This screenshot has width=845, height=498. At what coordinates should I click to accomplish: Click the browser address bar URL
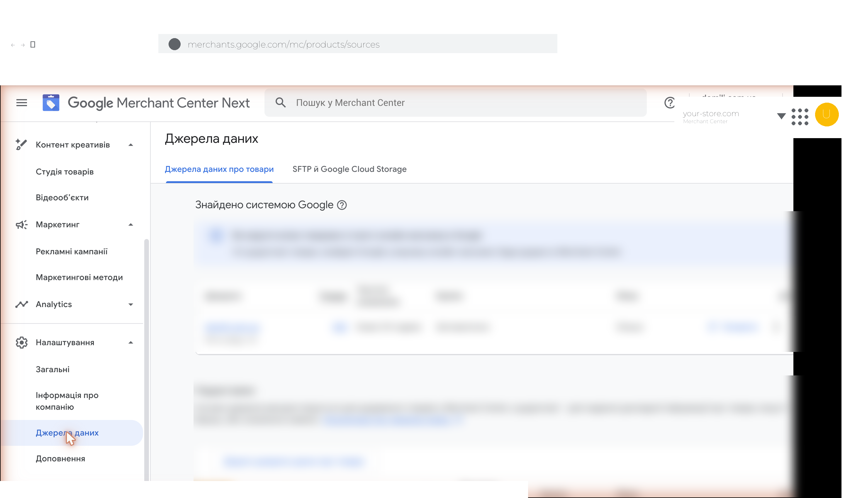click(x=284, y=44)
